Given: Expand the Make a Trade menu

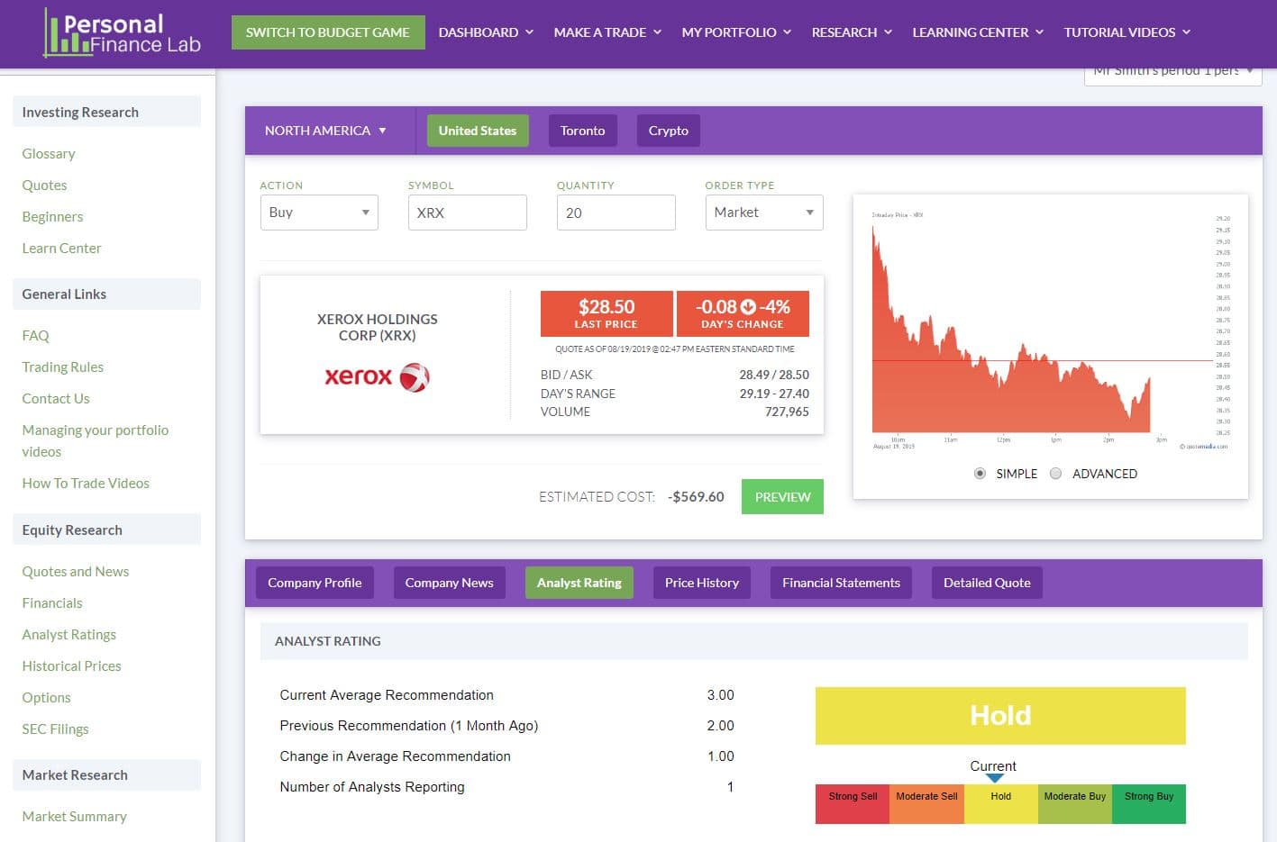Looking at the screenshot, I should [607, 32].
